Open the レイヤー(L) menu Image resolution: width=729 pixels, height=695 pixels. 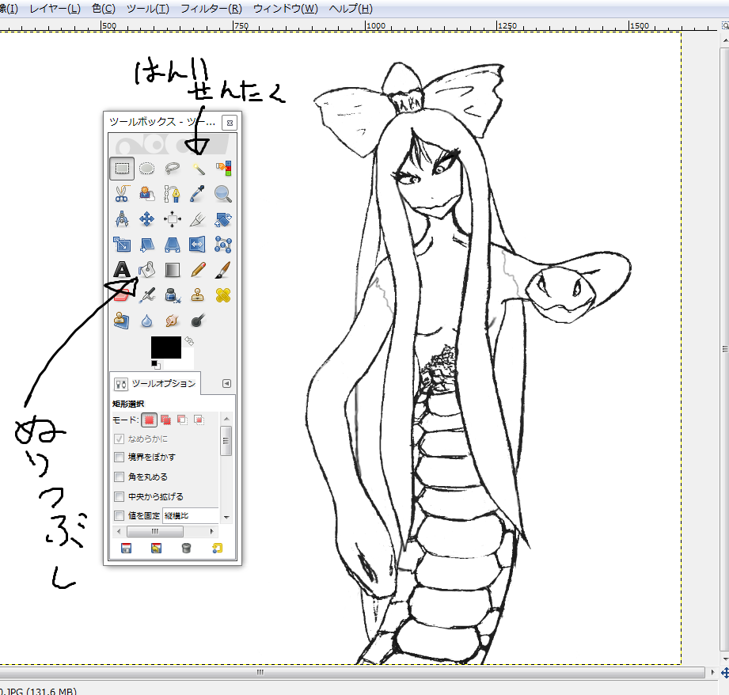click(x=55, y=9)
